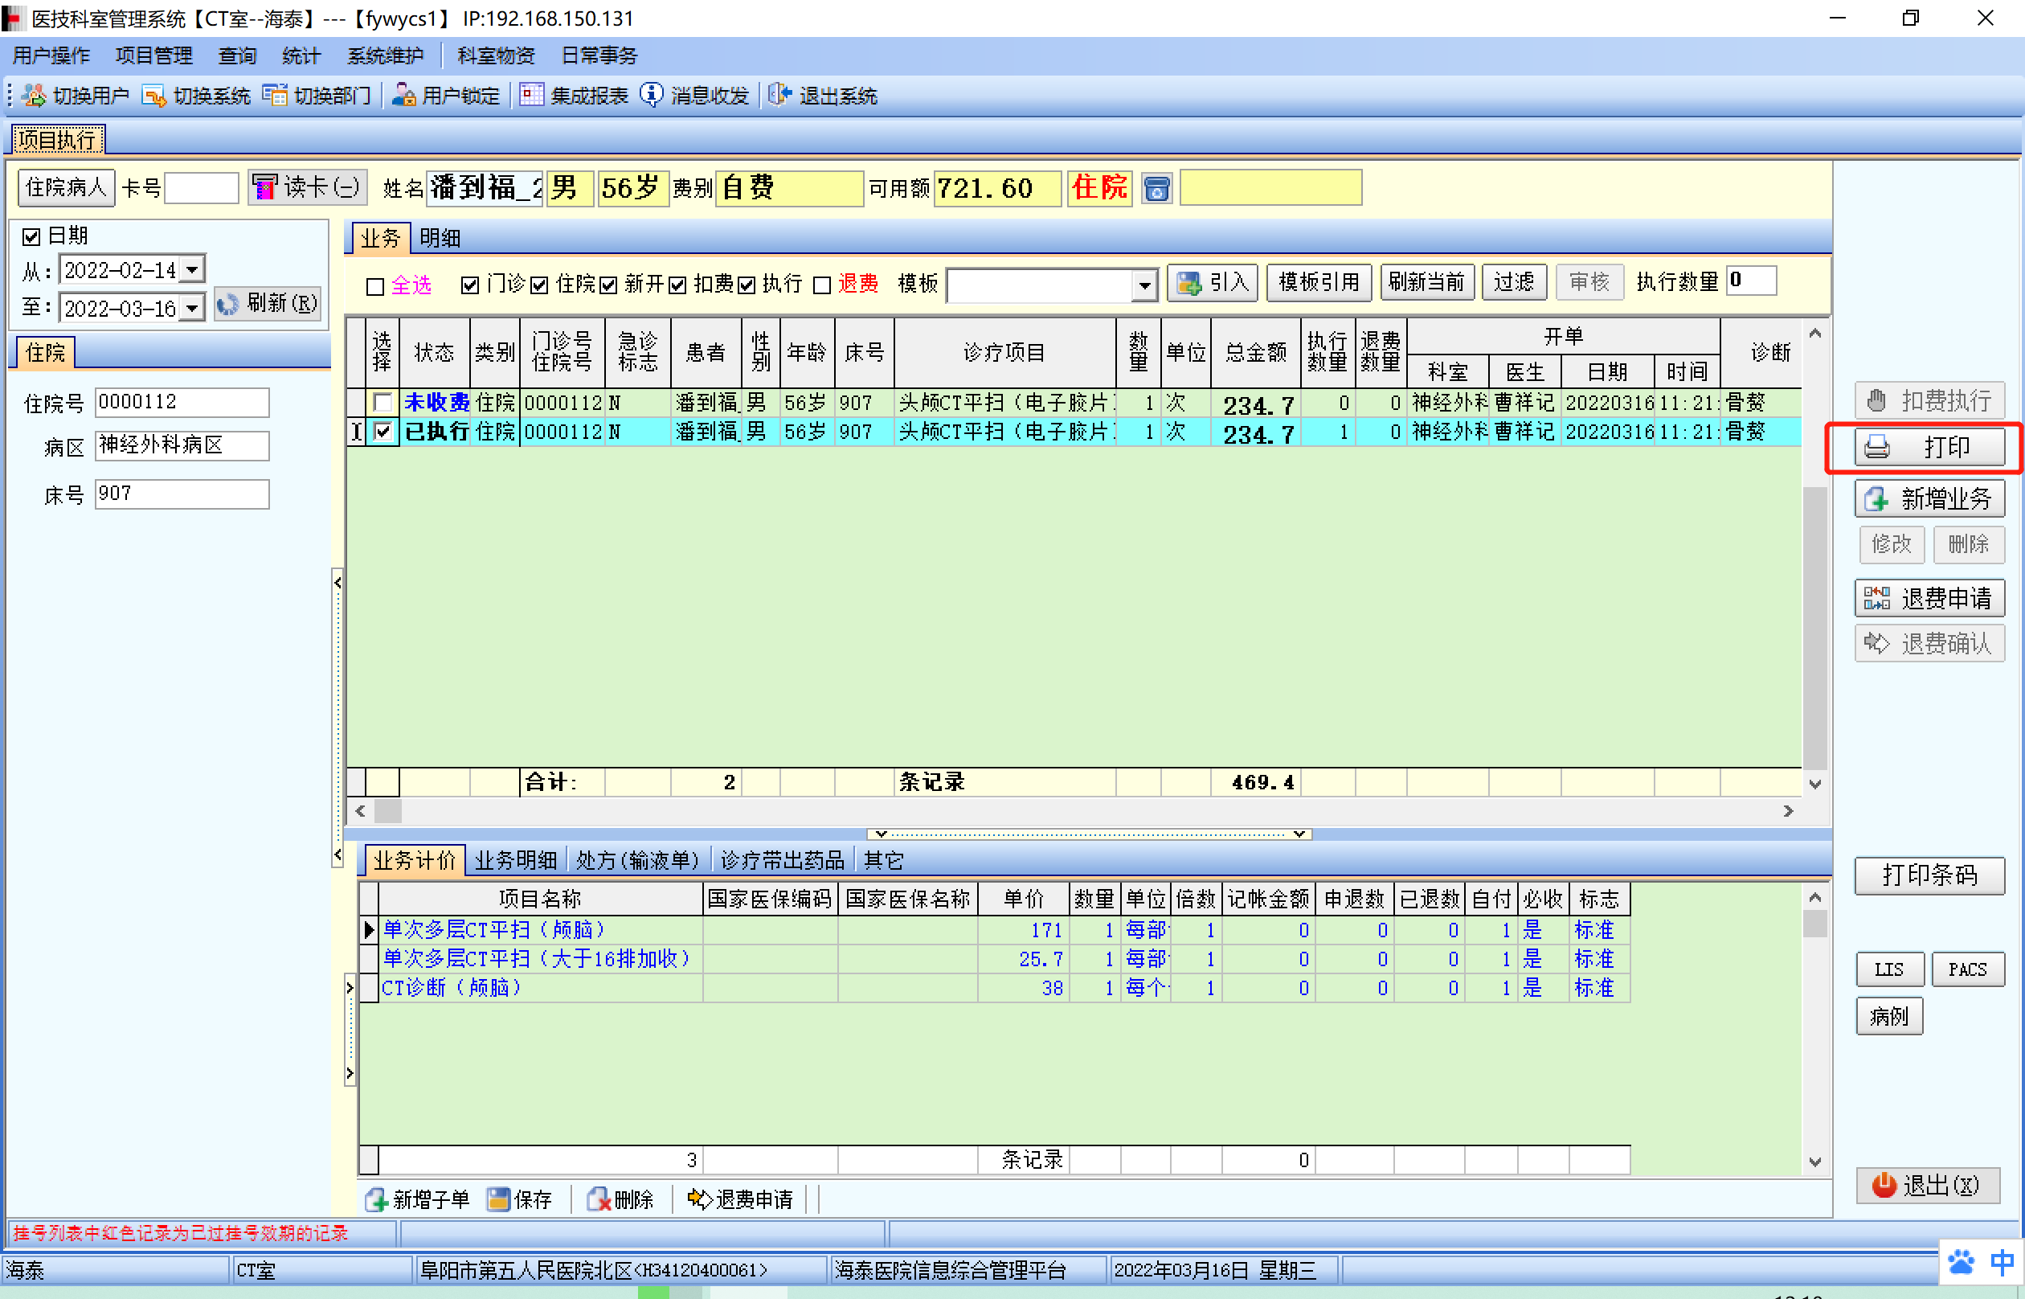This screenshot has width=2025, height=1299.
Task: Click the 刷新当前 button
Action: pyautogui.click(x=1426, y=281)
